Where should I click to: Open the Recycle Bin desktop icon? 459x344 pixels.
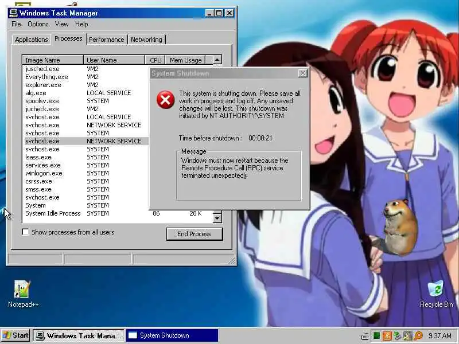(435, 288)
